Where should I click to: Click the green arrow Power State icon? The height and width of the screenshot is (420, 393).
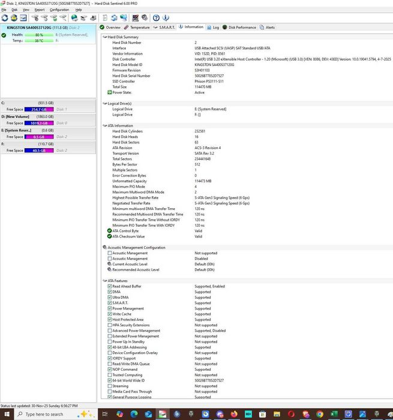click(x=109, y=92)
